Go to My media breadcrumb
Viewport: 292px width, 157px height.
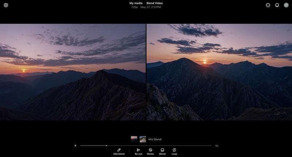pyautogui.click(x=136, y=3)
